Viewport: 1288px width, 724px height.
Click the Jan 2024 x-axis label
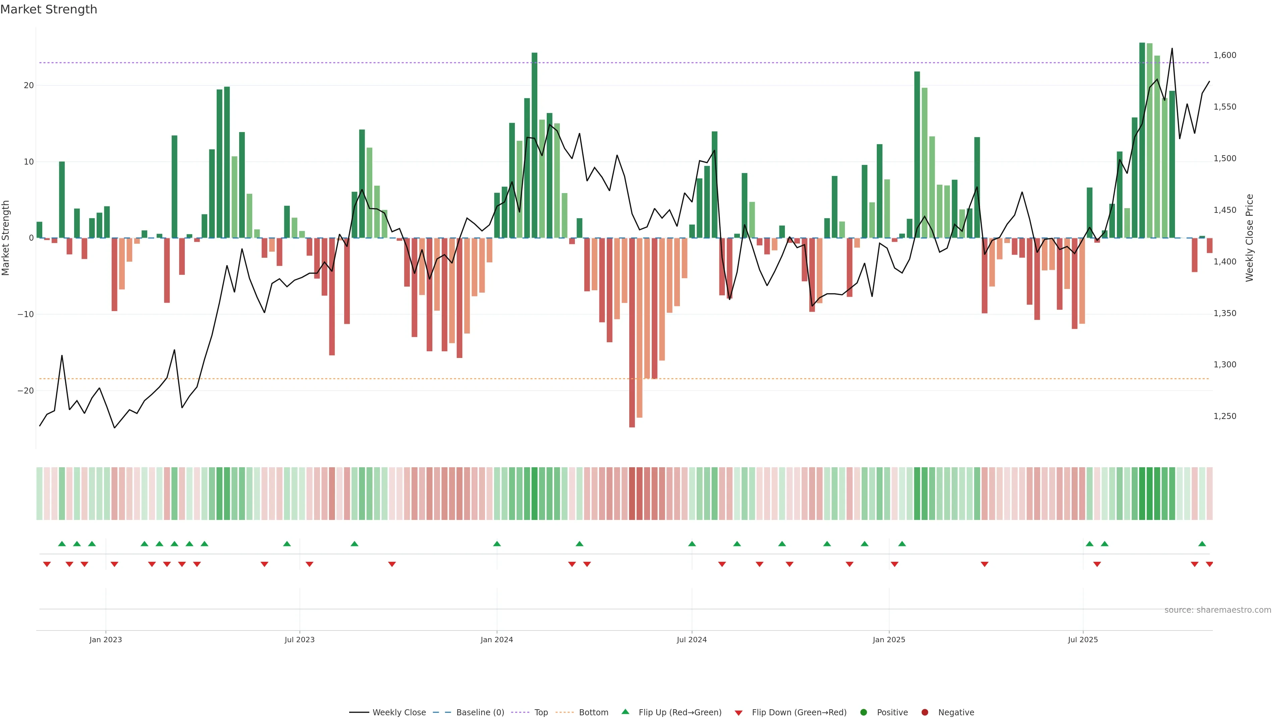tap(496, 640)
